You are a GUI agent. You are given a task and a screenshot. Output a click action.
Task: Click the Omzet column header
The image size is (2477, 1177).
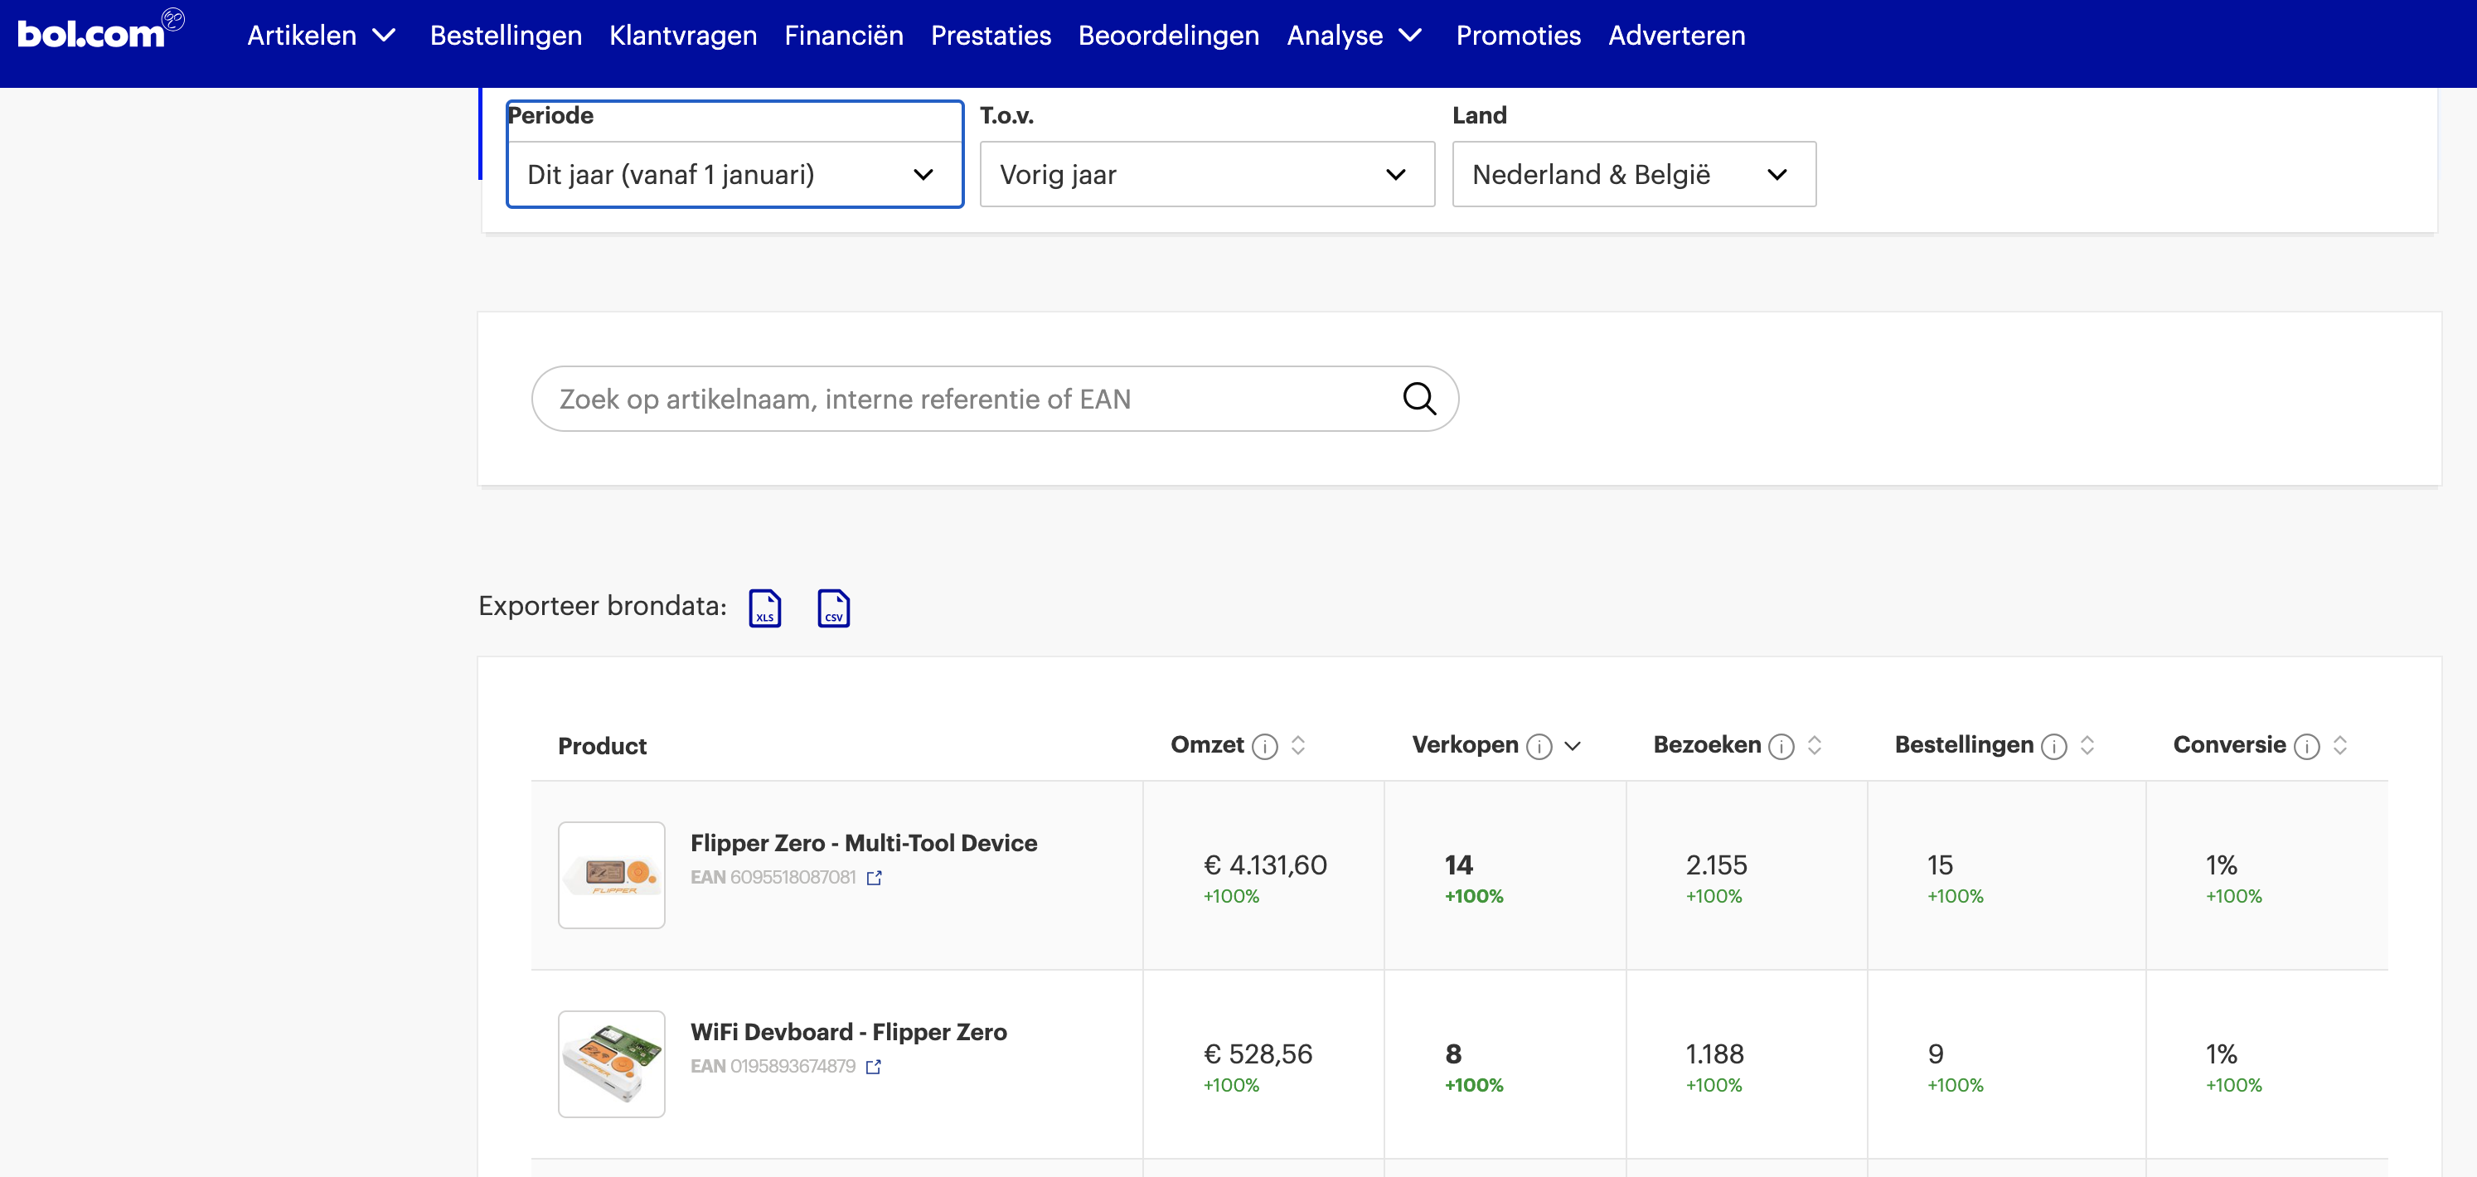click(1207, 745)
